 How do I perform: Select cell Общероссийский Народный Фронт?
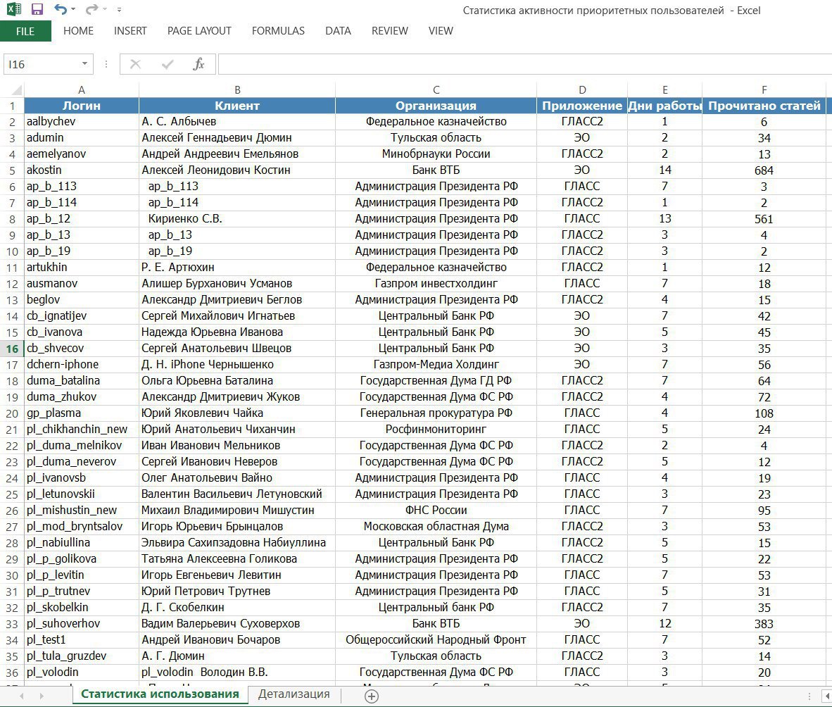tap(436, 639)
